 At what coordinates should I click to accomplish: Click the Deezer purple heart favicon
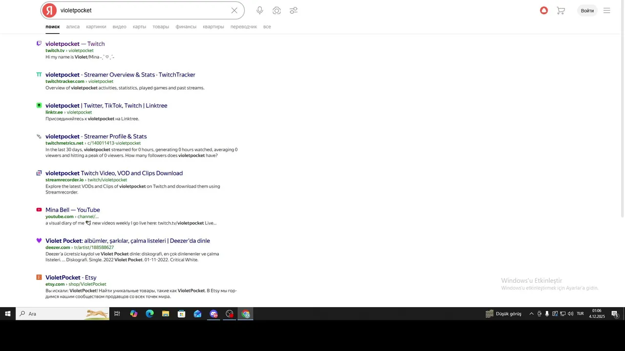pos(39,241)
